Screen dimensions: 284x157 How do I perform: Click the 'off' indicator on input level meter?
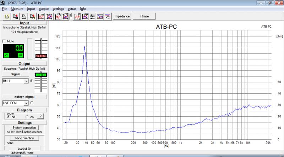(x=6, y=55)
